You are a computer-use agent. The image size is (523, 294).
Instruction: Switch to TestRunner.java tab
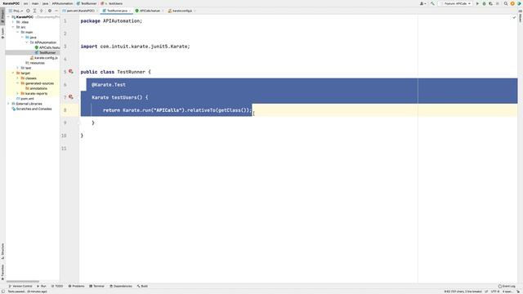pyautogui.click(x=116, y=11)
